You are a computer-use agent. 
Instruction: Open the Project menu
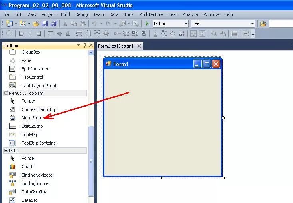click(x=48, y=14)
